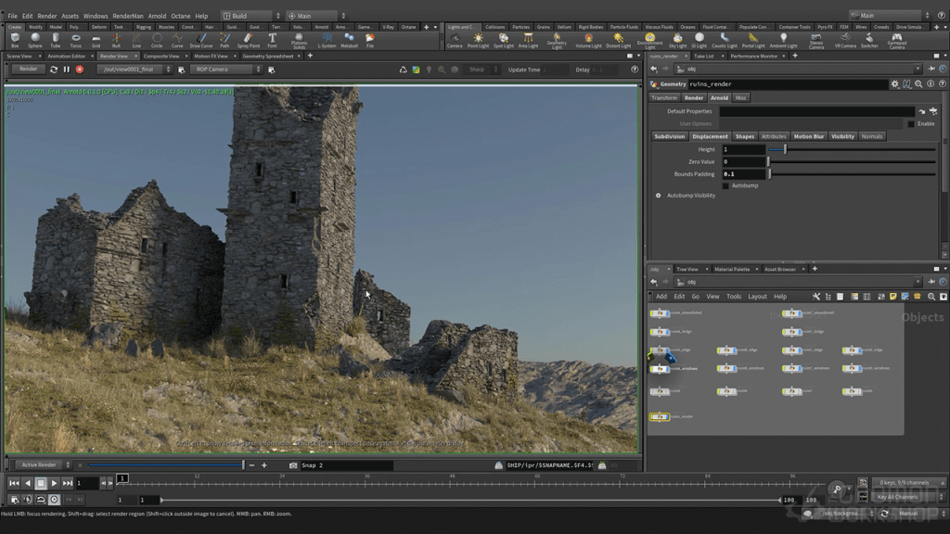Screen dimensions: 950x534
Task: Open the ROP Camera dropdown
Action: (x=226, y=70)
